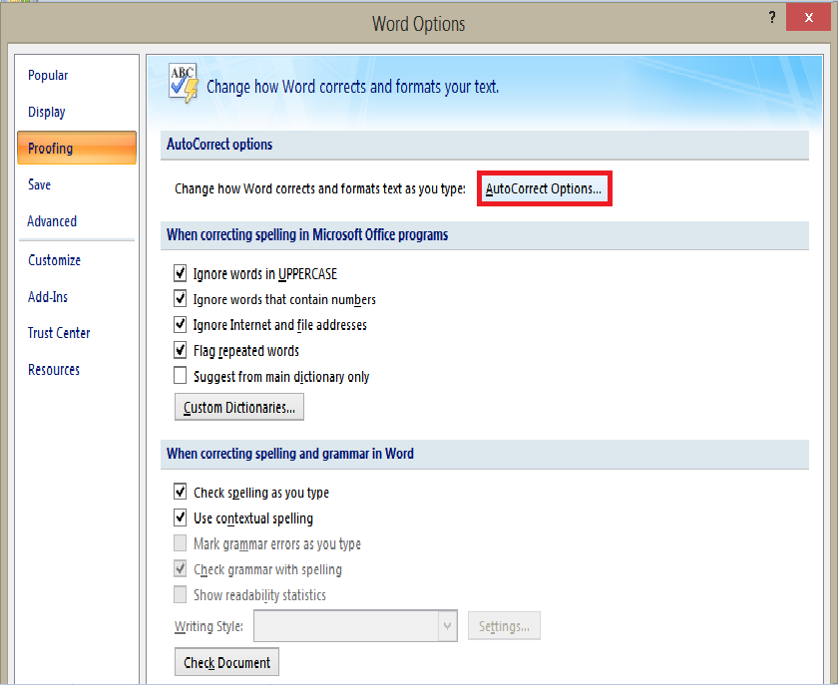Click the Help question mark icon
This screenshot has width=838, height=685.
(x=772, y=18)
